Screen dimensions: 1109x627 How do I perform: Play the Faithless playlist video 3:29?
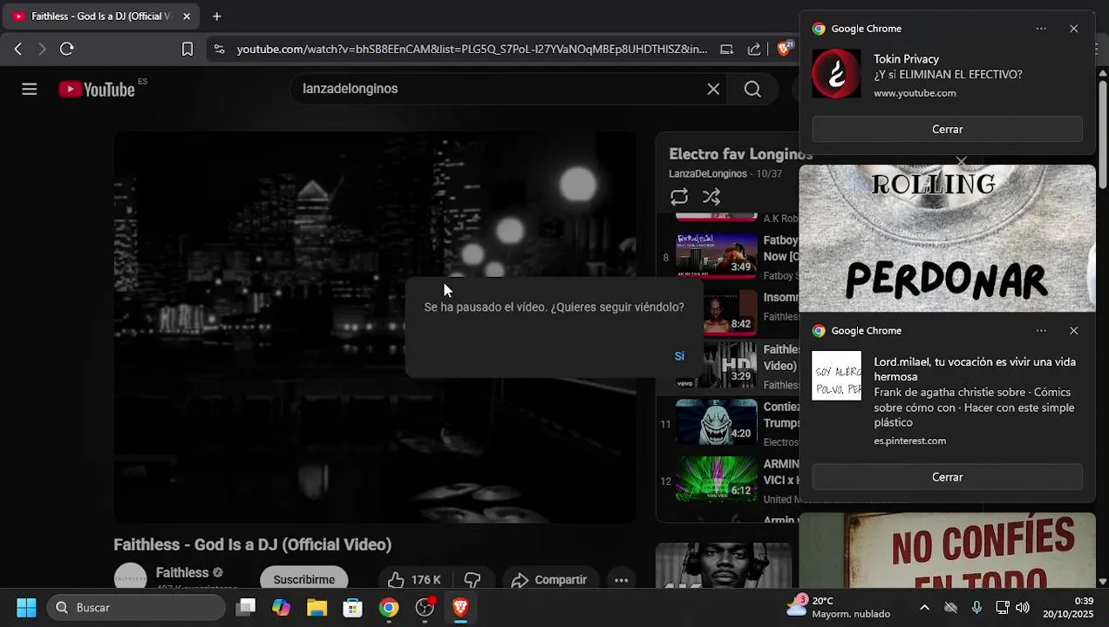pyautogui.click(x=716, y=365)
